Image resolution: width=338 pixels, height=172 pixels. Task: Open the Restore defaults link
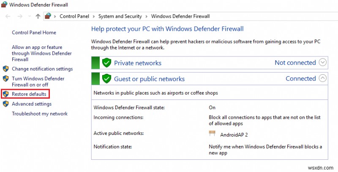pyautogui.click(x=29, y=94)
